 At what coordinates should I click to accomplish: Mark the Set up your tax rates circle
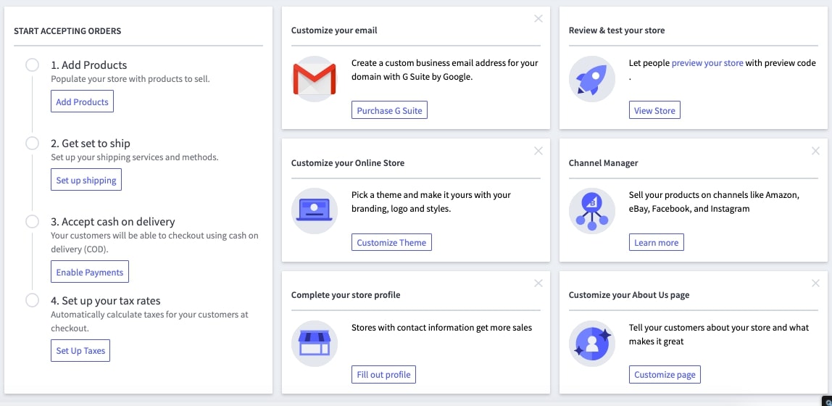(x=32, y=300)
